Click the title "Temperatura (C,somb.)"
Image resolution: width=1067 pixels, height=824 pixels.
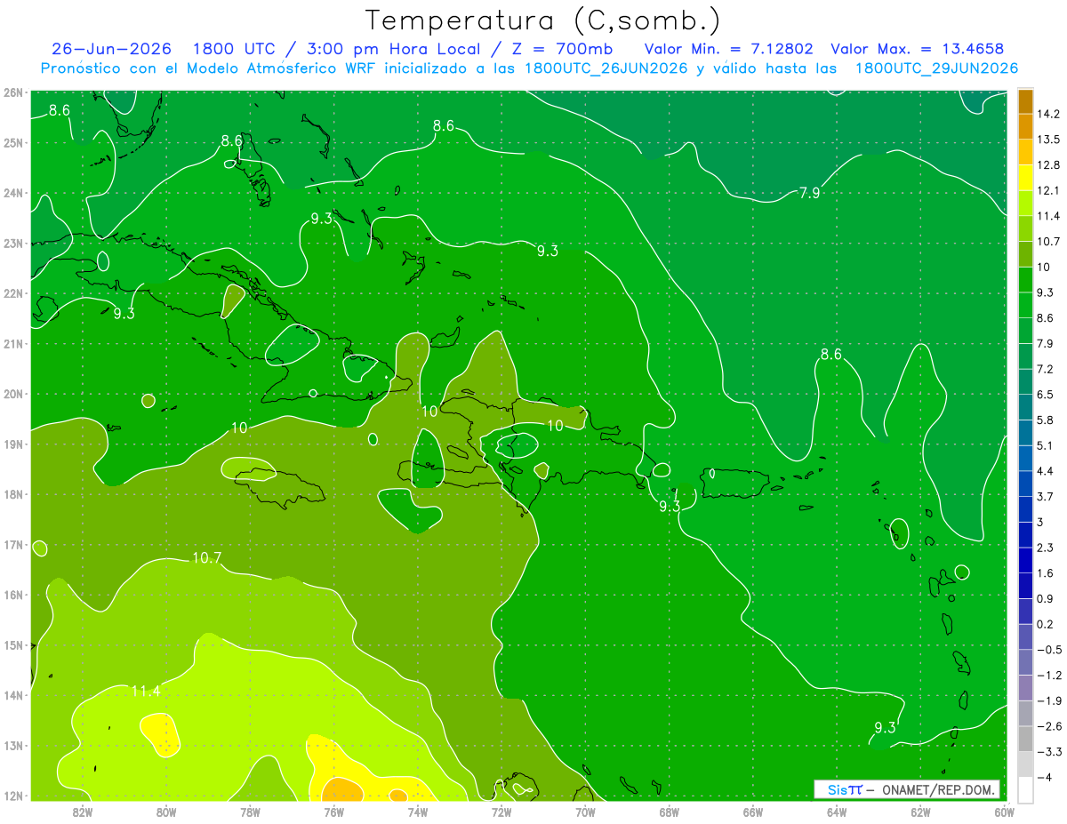click(x=543, y=20)
